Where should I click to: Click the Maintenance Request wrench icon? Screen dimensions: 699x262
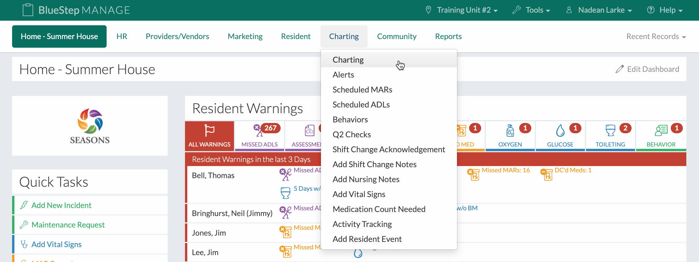(24, 225)
